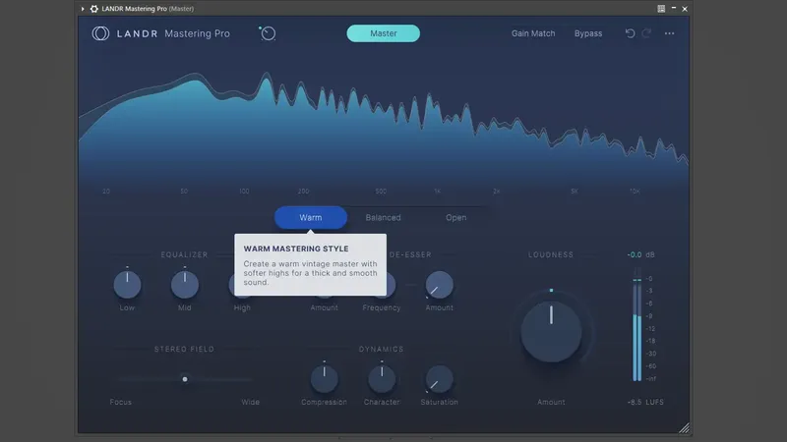Click the Equalizer Mid knob

coord(185,285)
